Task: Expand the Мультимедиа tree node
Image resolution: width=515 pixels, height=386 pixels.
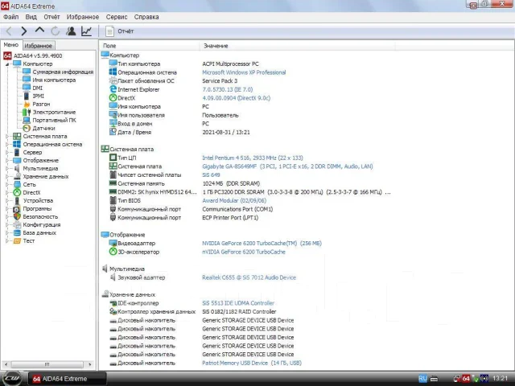Action: click(x=7, y=168)
